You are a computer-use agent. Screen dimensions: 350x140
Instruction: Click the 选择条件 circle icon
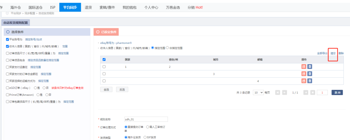click(x=8, y=32)
